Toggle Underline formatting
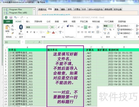Screen dimensions: 139x107 coord(34,32)
